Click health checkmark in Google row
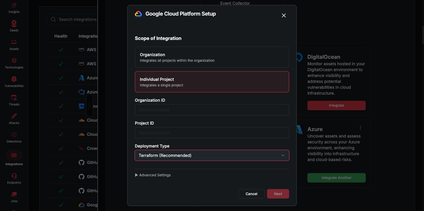Screen dimensions: 424x211 (61, 205)
